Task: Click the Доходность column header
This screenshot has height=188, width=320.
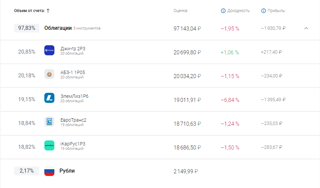Action: (x=239, y=11)
